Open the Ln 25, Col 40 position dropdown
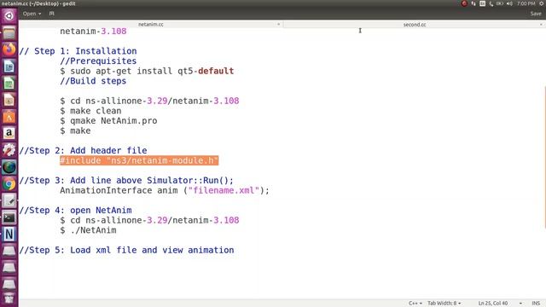546x307 pixels. pos(500,304)
